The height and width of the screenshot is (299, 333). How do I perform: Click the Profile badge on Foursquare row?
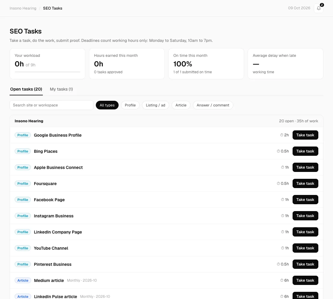[x=23, y=183]
